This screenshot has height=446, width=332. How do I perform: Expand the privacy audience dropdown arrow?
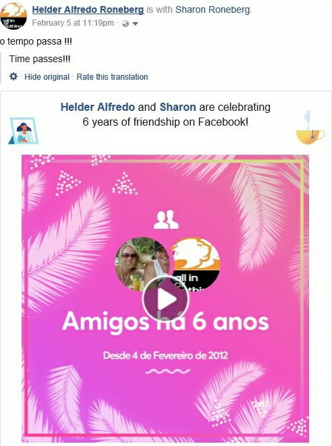136,24
